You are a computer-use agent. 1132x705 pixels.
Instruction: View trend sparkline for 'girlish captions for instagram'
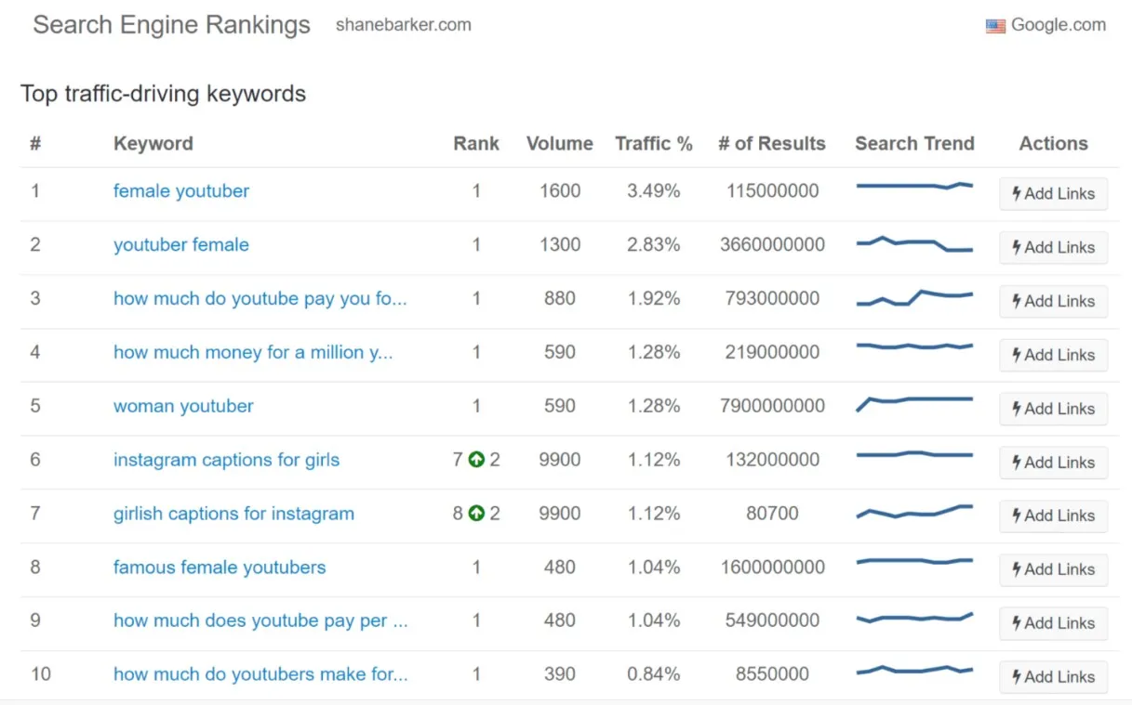click(914, 512)
